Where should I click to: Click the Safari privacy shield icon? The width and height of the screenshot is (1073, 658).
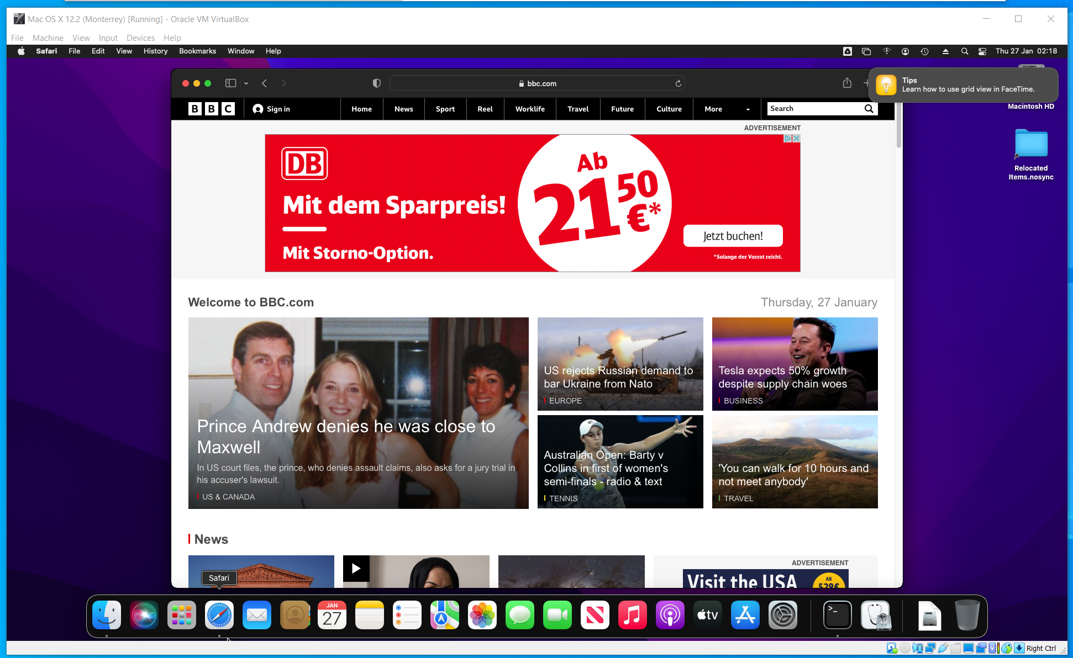(377, 83)
